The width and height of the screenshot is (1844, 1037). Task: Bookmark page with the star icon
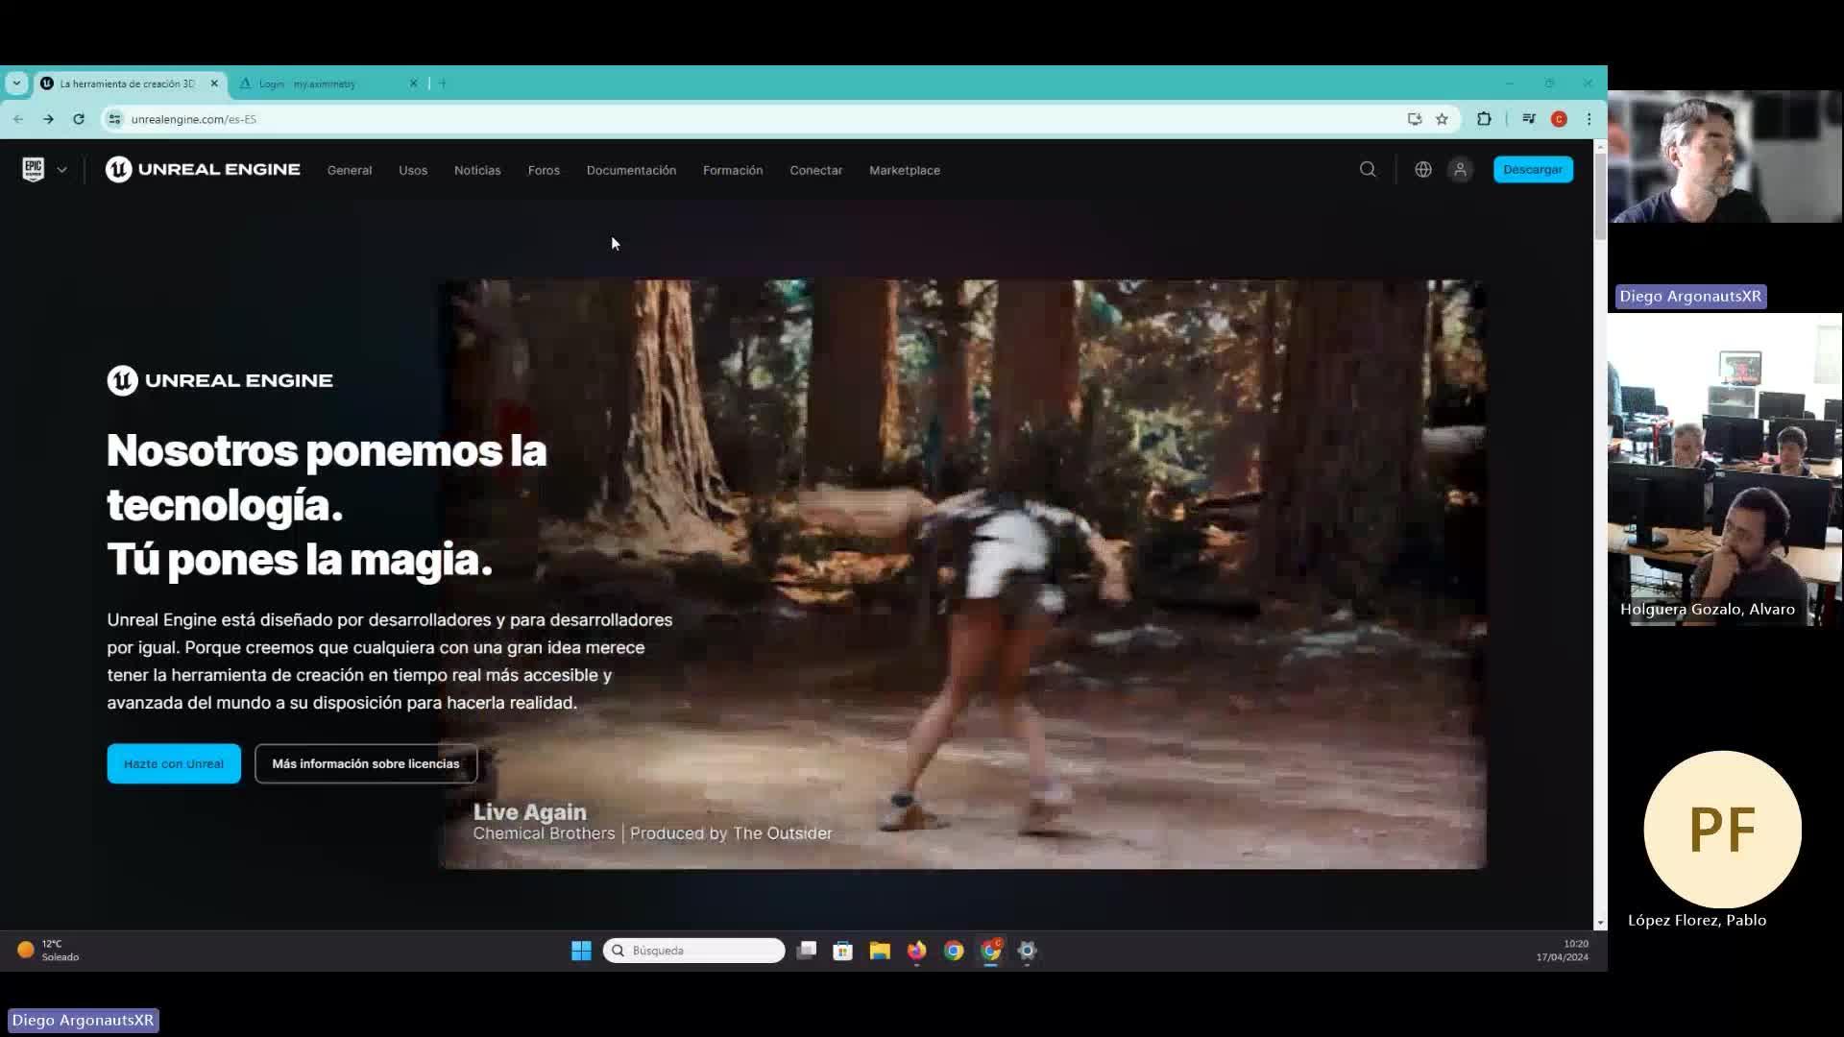coord(1442,119)
